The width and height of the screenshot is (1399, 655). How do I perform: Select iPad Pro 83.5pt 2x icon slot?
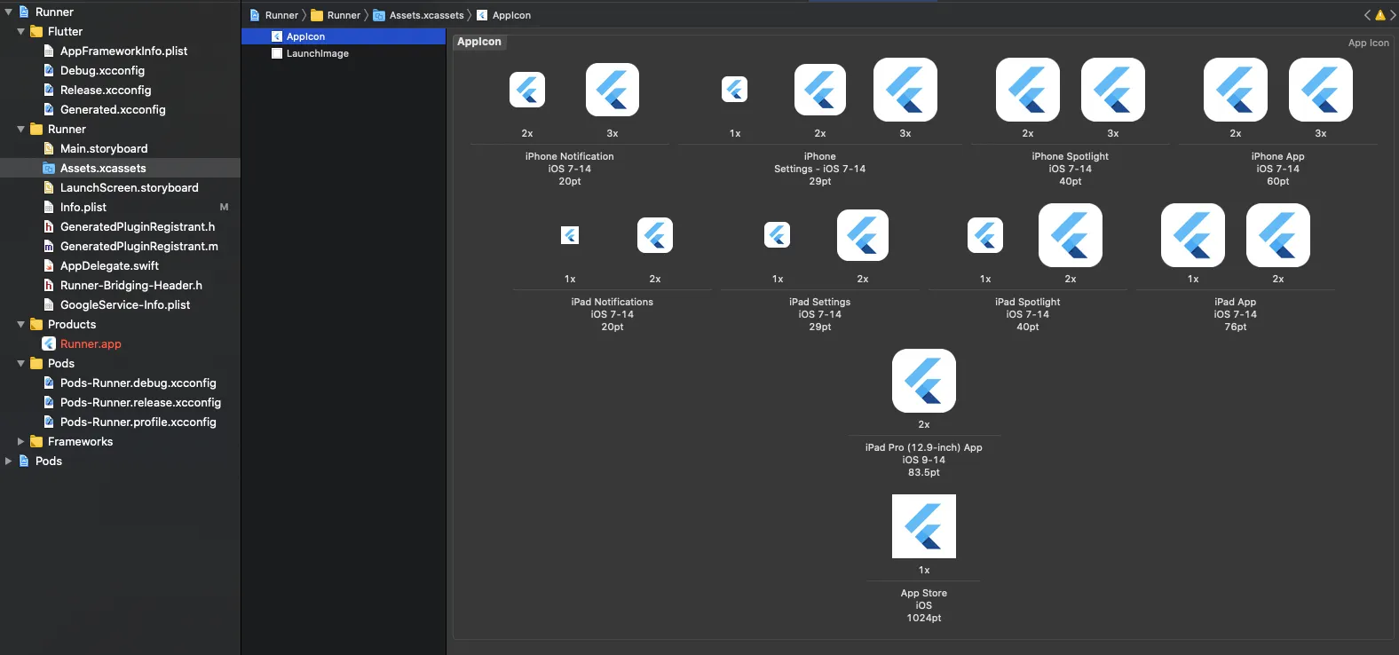click(x=924, y=381)
